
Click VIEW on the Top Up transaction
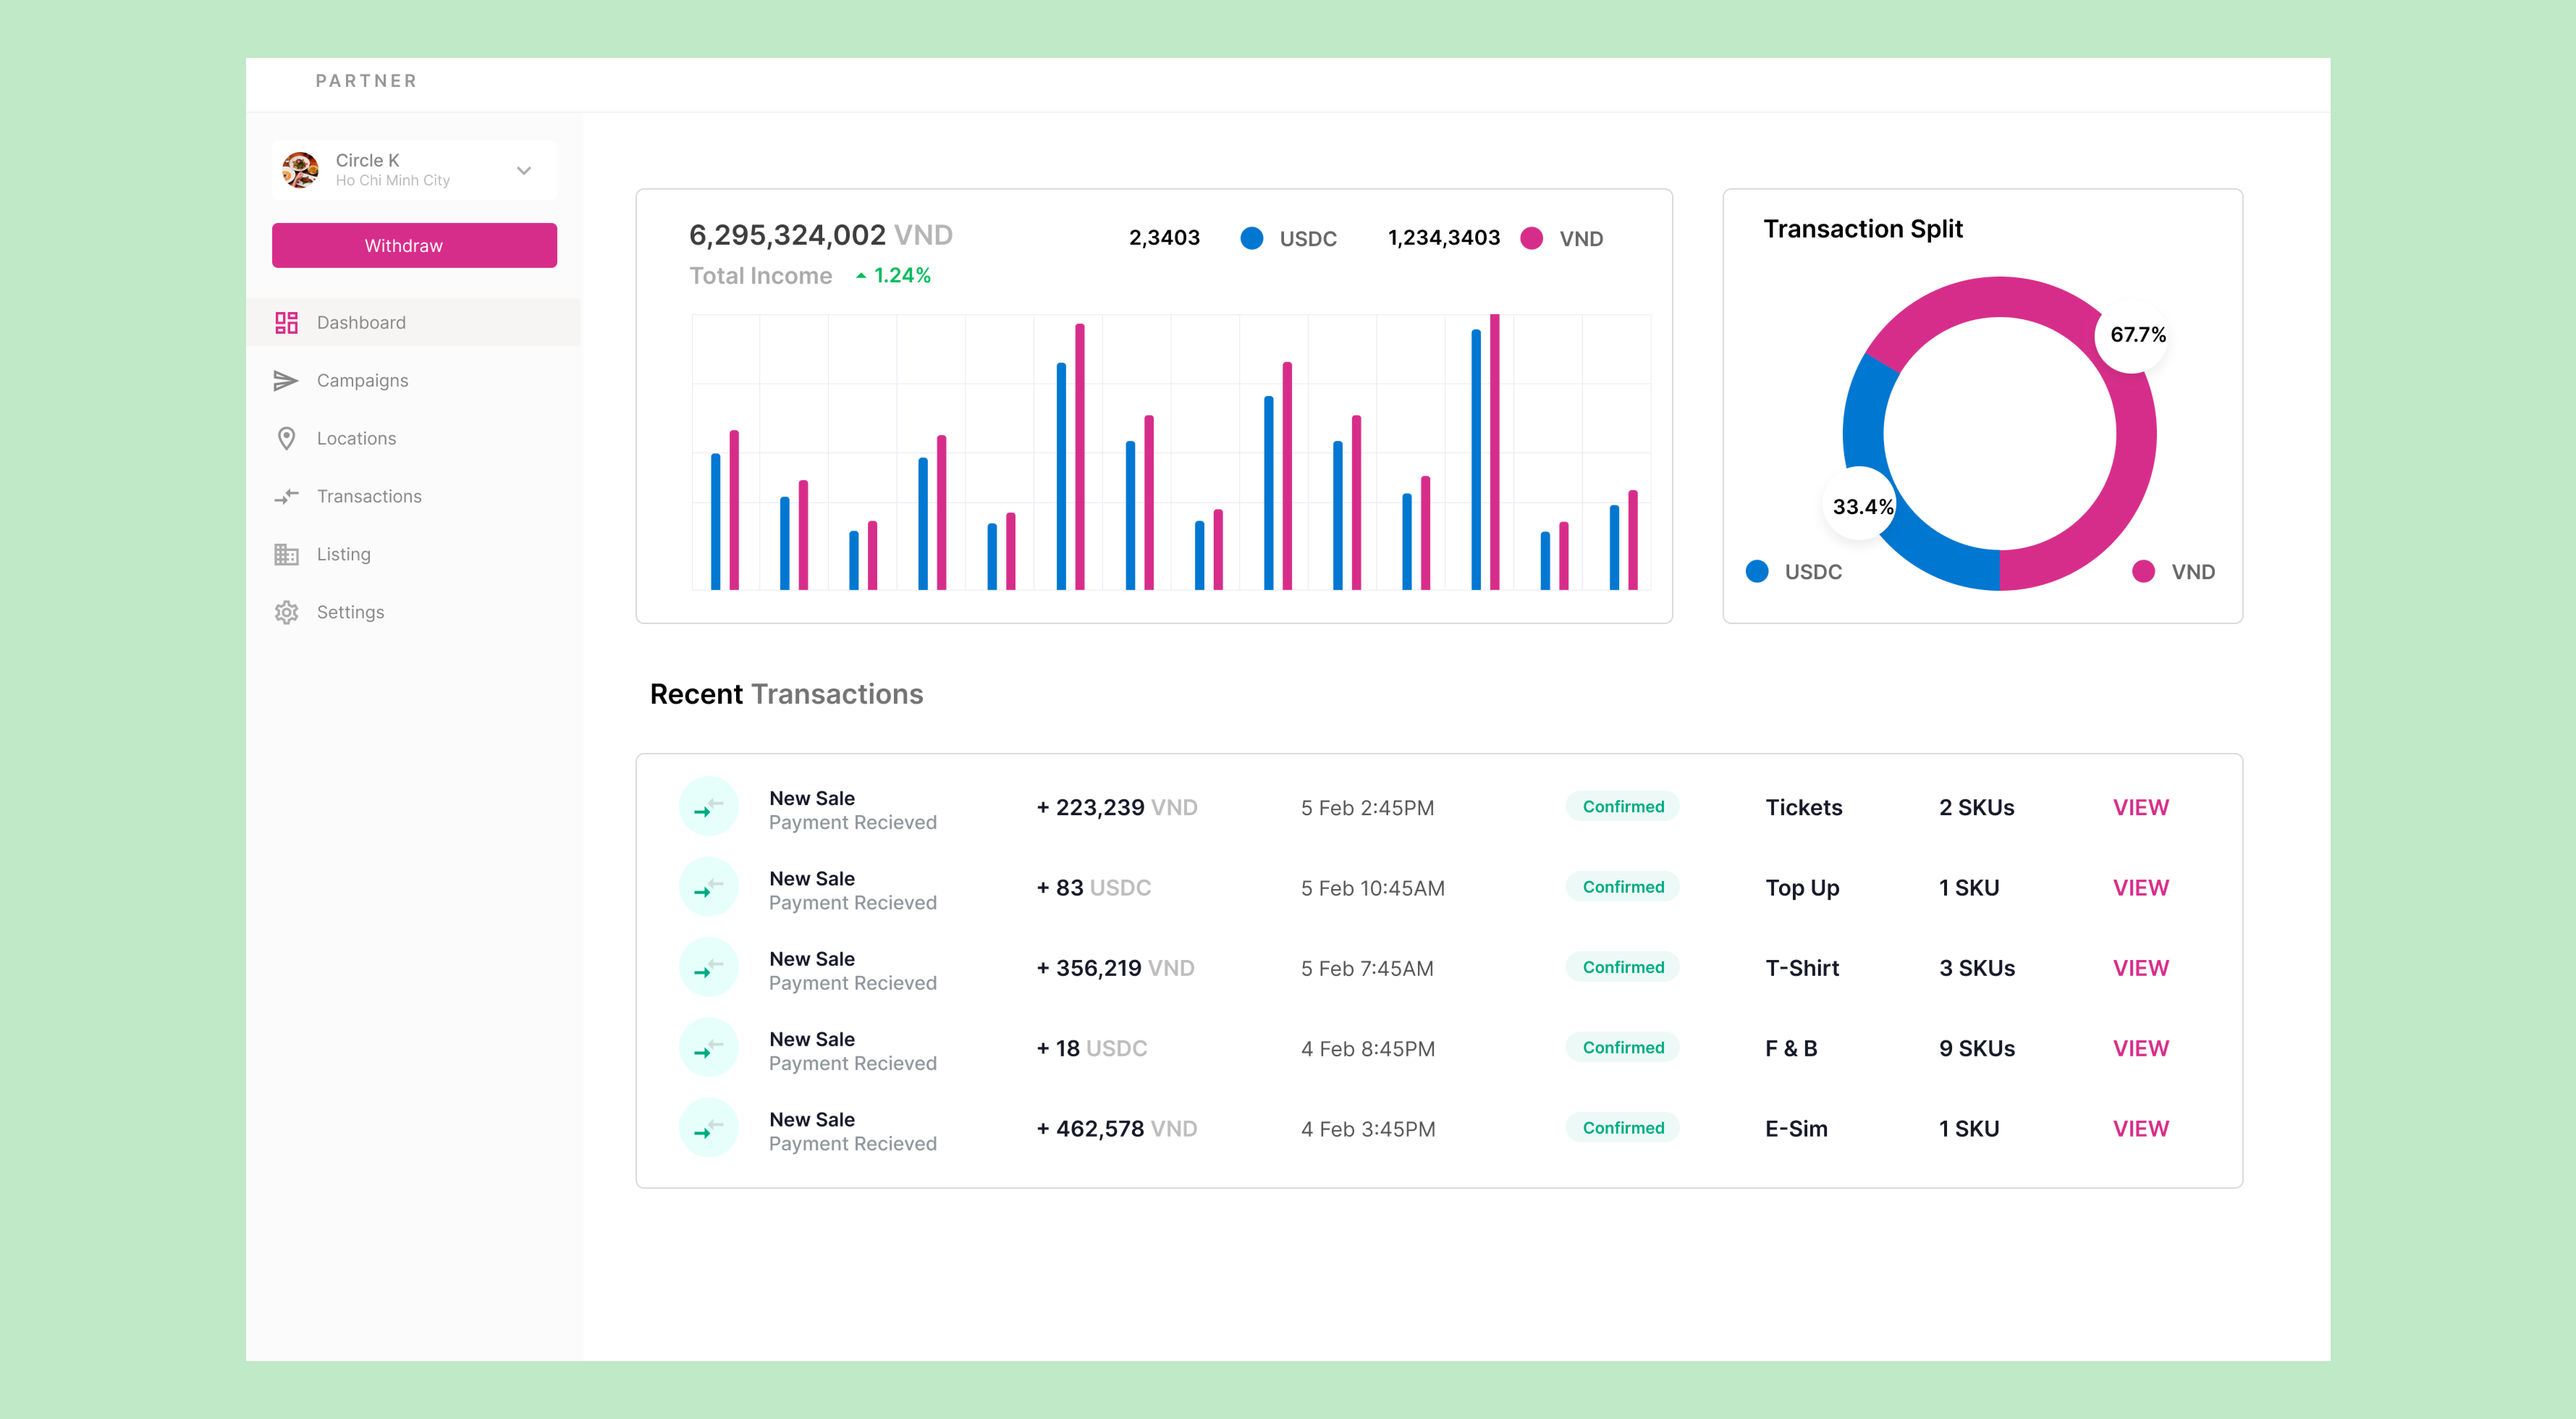2141,887
